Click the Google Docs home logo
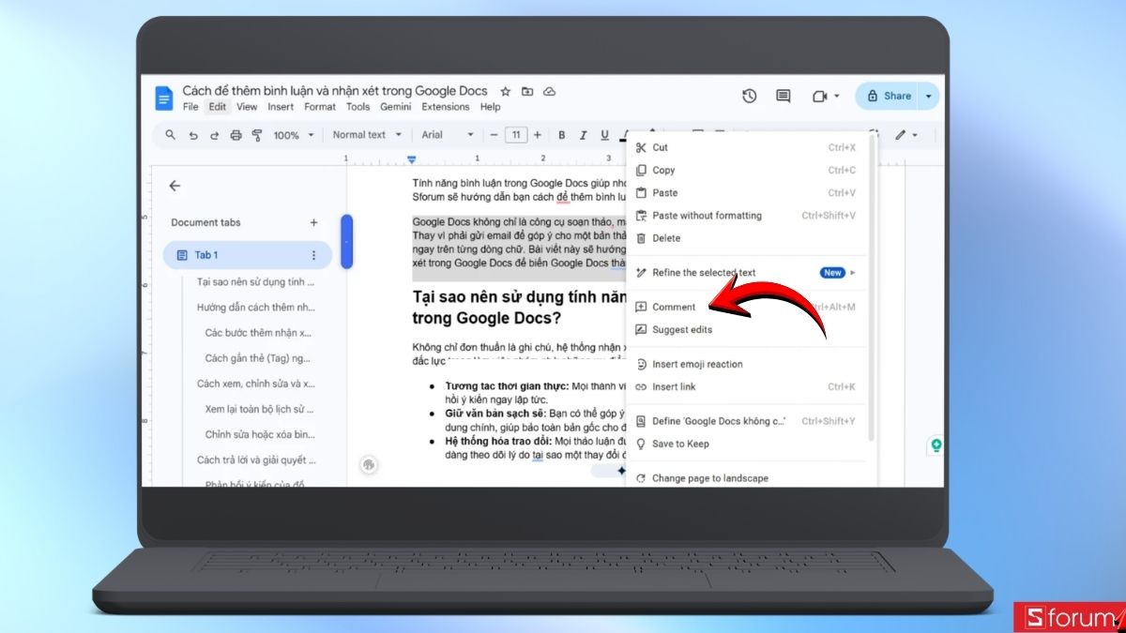The image size is (1126, 633). (x=164, y=98)
